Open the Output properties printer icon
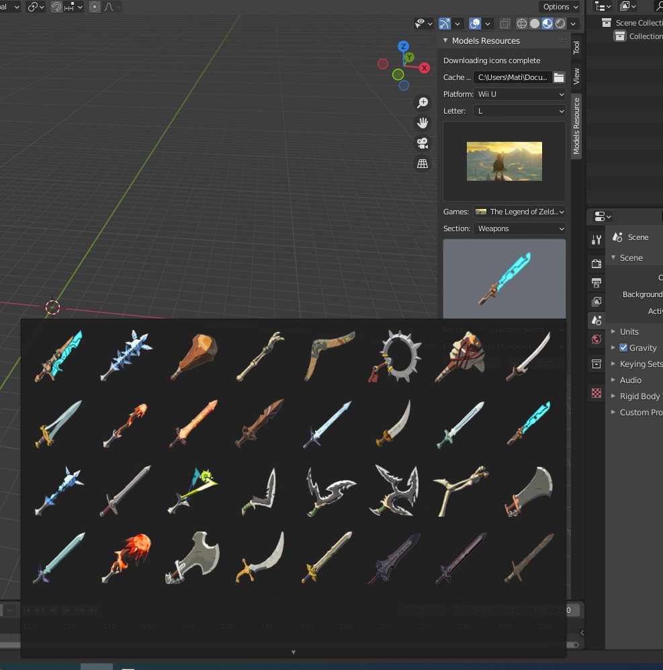This screenshot has width=663, height=670. click(596, 282)
